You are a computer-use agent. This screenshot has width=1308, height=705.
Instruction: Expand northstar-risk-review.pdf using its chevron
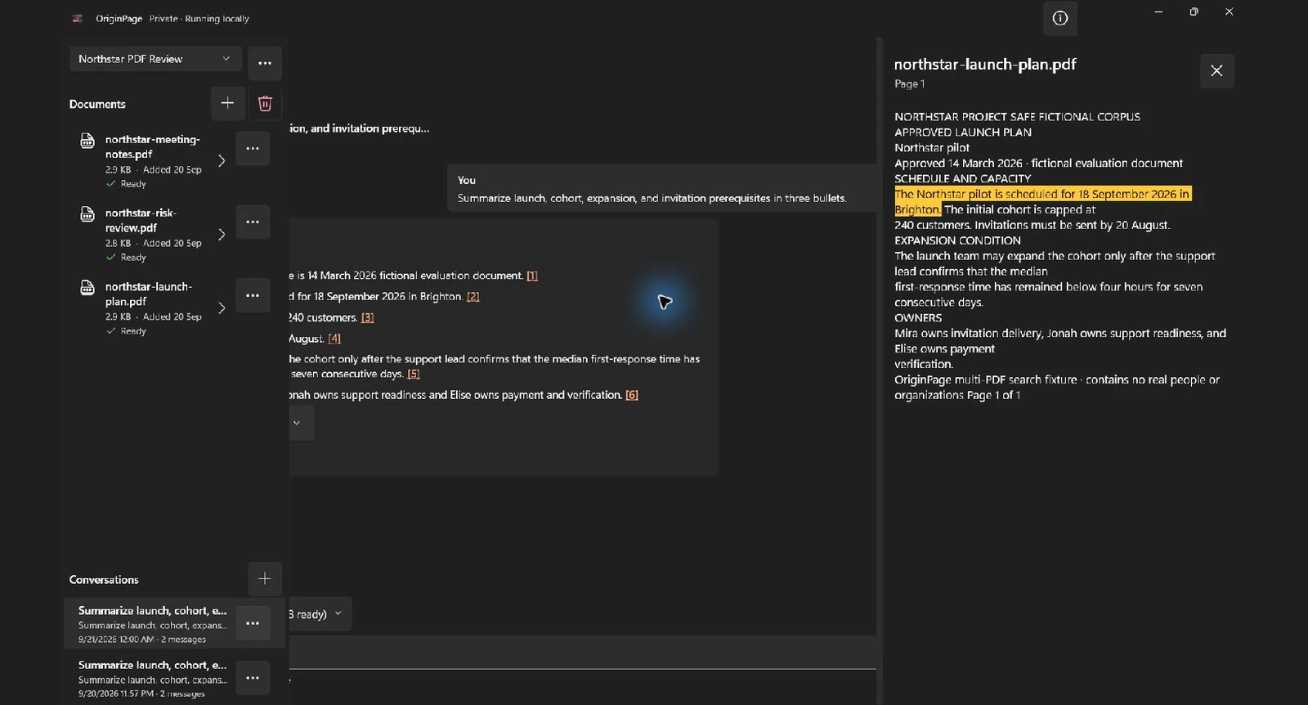pyautogui.click(x=222, y=234)
